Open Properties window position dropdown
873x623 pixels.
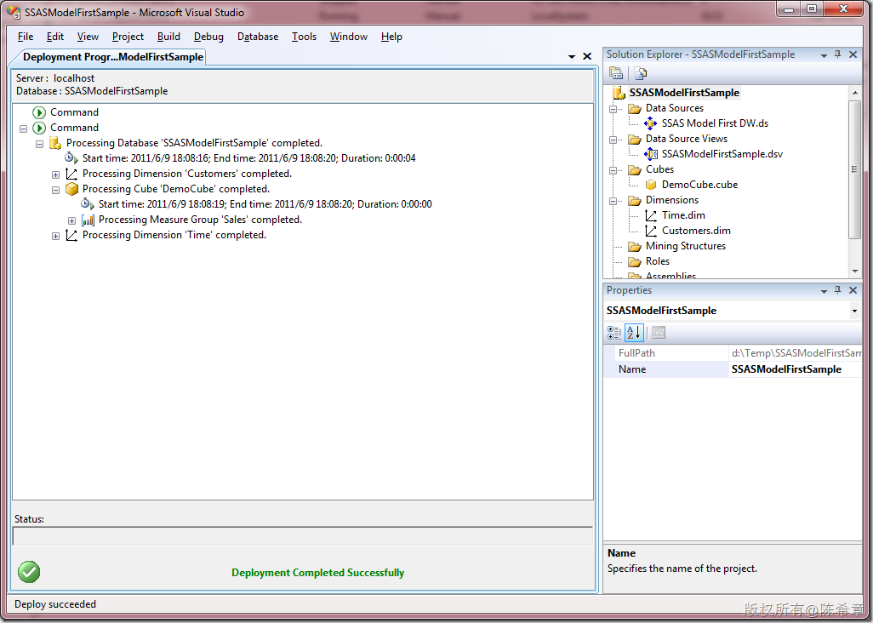point(824,291)
